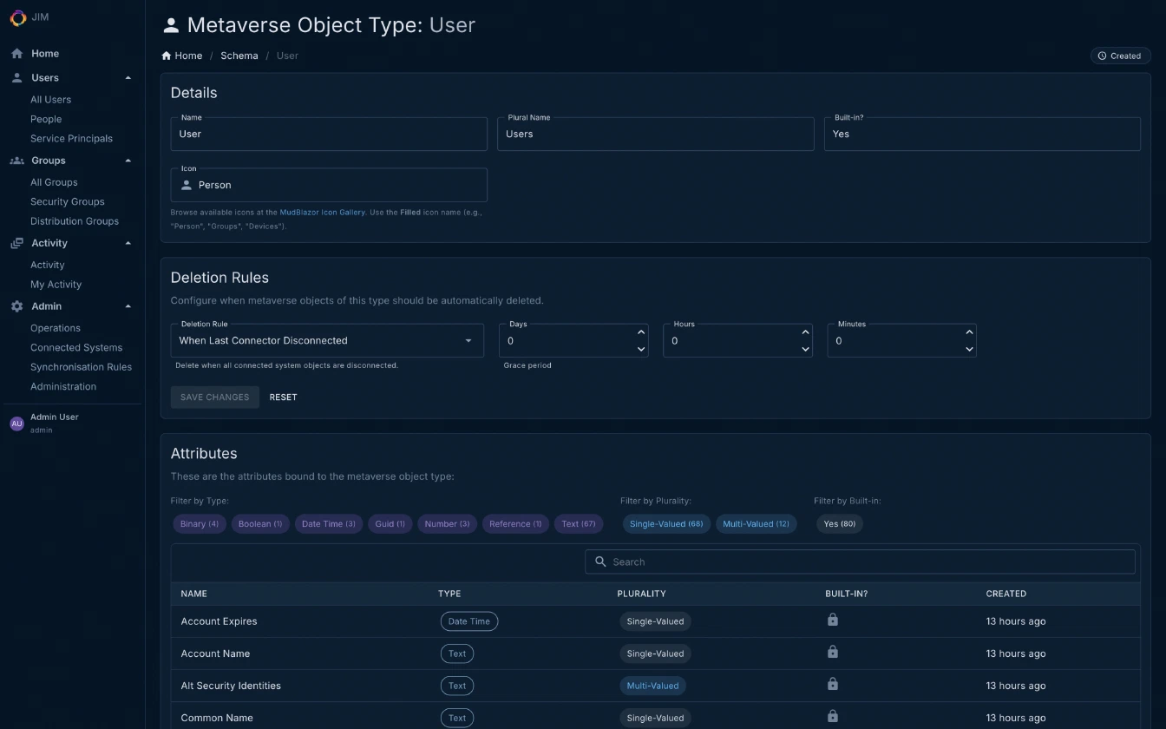The width and height of the screenshot is (1166, 729).
Task: Enable the Multi-Valued (12) plurality filter
Action: point(756,523)
